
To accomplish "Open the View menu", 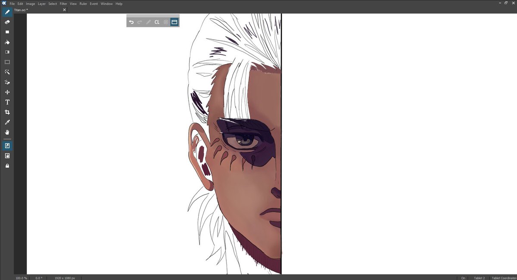I will click(73, 3).
